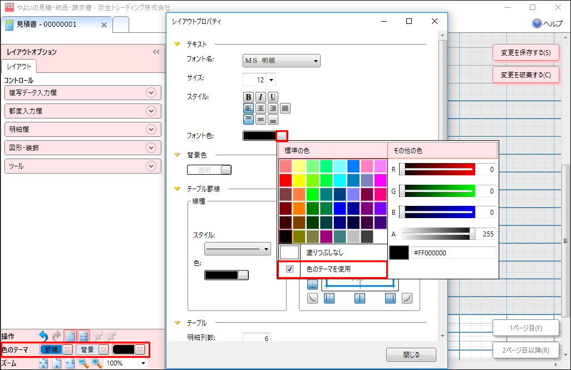Open the フォント名 dropdown
This screenshot has width=571, height=370.
pos(282,60)
